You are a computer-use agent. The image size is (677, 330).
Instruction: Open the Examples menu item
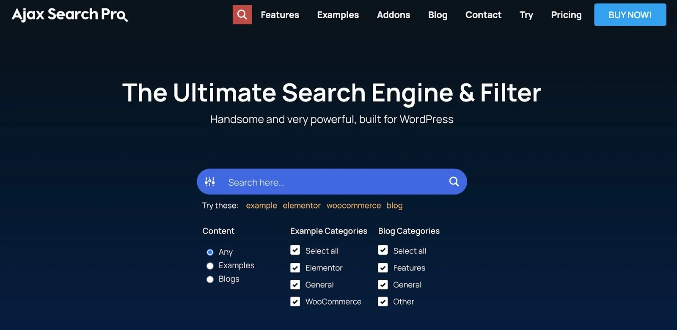pos(338,15)
